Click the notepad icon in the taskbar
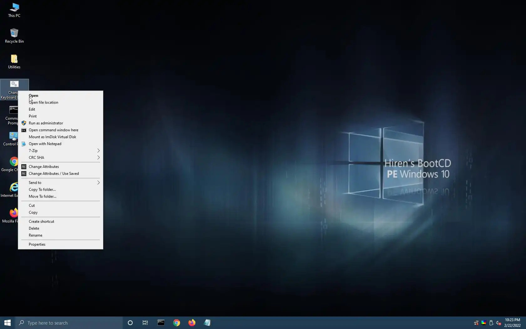 click(207, 323)
